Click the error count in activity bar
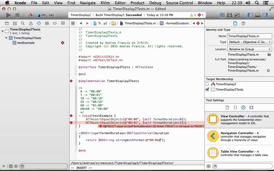This screenshot has width=274, height=171. coord(201,15)
